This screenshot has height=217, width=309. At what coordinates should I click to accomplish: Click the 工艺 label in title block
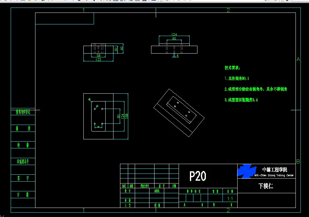[128, 205]
